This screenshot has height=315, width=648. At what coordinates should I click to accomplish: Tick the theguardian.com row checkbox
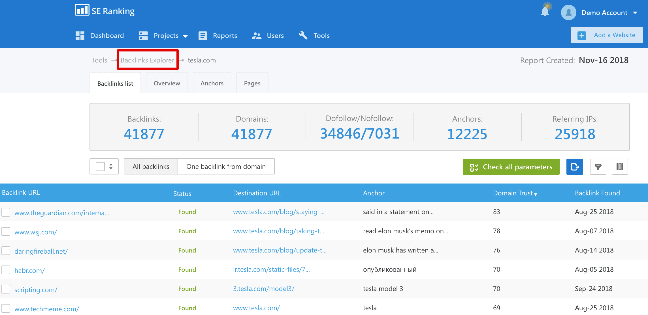tap(6, 212)
